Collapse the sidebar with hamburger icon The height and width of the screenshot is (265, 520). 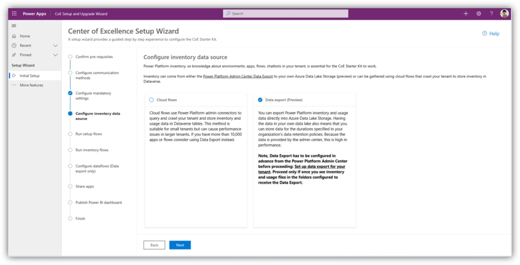point(14,26)
